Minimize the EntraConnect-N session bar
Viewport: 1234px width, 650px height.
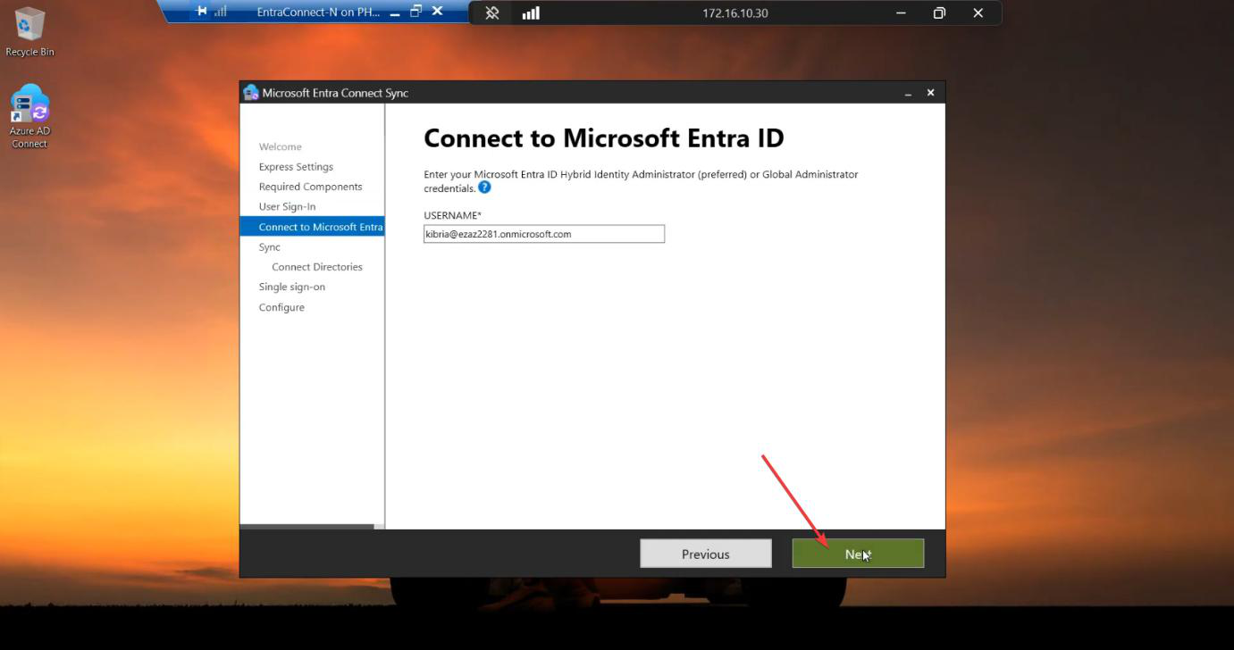click(395, 12)
